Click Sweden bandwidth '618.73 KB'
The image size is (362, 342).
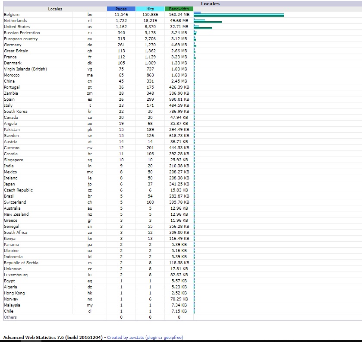pyautogui.click(x=179, y=136)
